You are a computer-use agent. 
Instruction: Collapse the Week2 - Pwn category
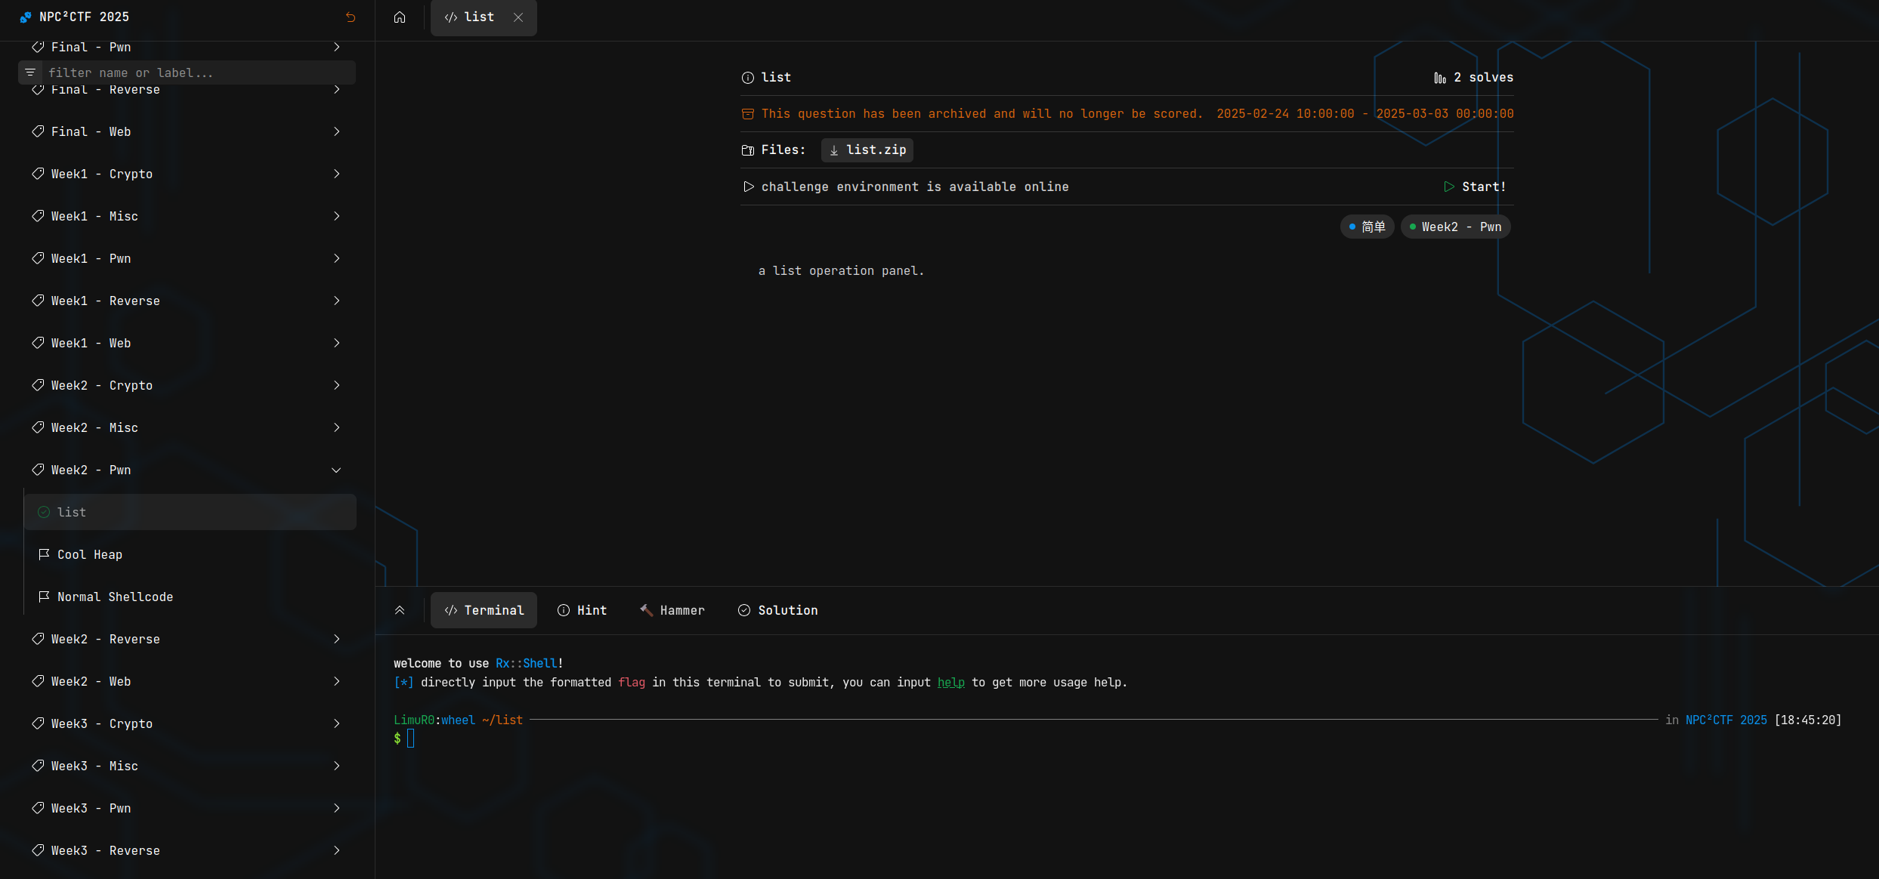pyautogui.click(x=336, y=470)
